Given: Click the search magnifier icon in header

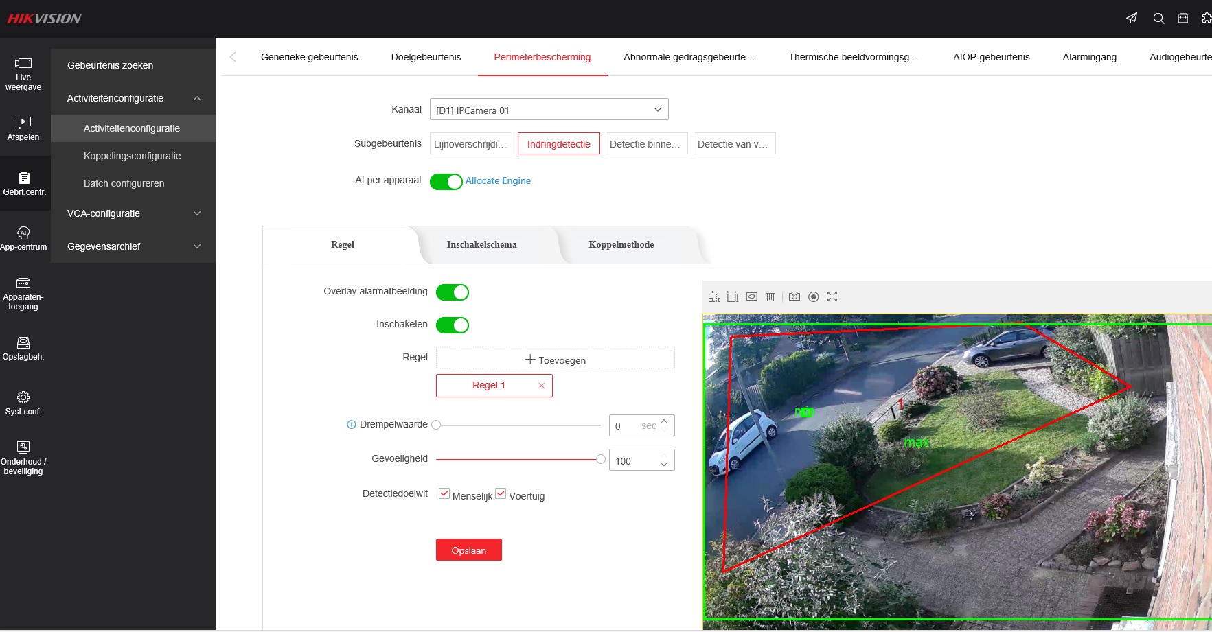Looking at the screenshot, I should 1159,19.
